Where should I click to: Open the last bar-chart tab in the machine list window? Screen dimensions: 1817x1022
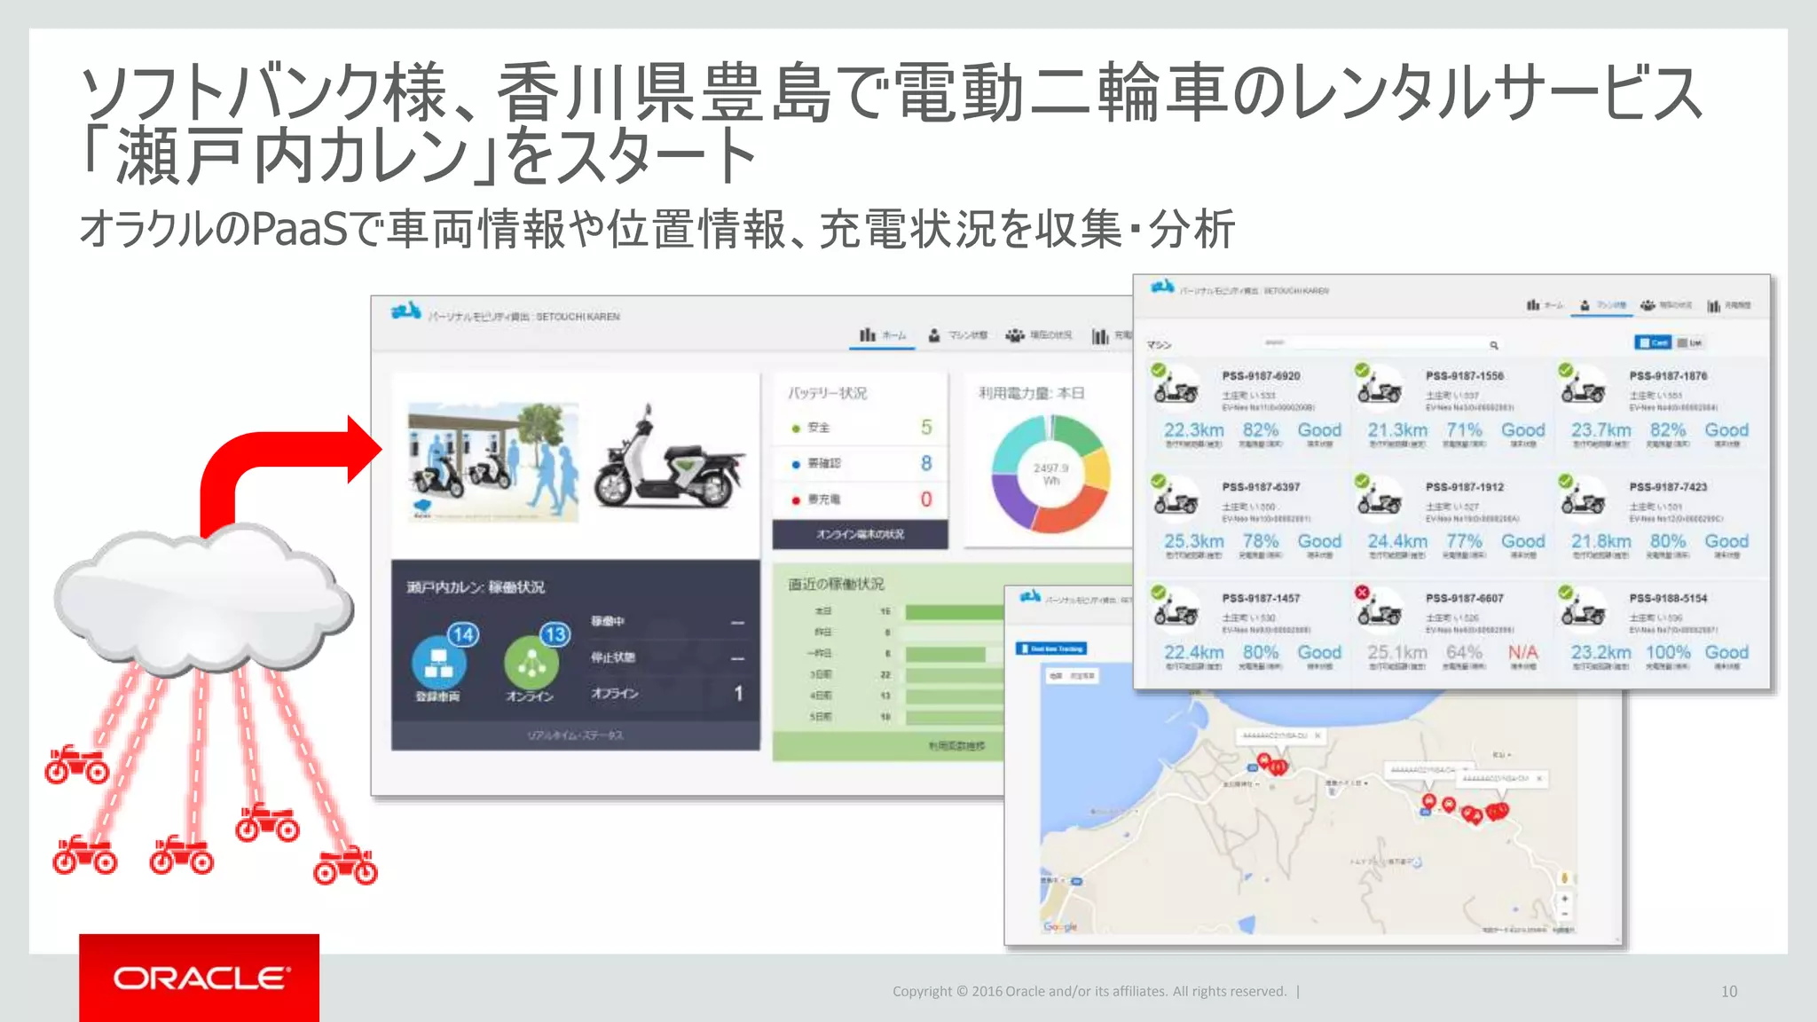[x=1729, y=305]
